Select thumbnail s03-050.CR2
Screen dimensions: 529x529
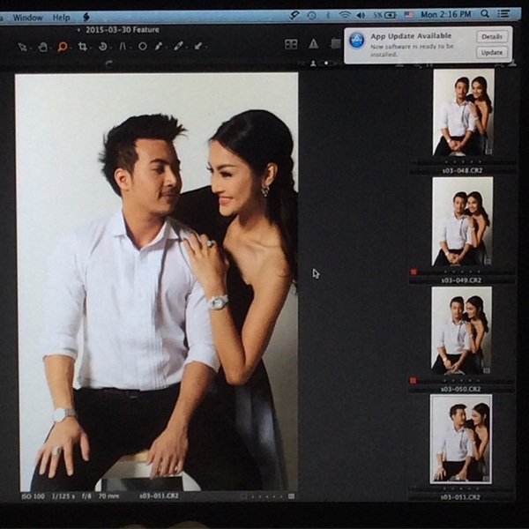point(461,331)
